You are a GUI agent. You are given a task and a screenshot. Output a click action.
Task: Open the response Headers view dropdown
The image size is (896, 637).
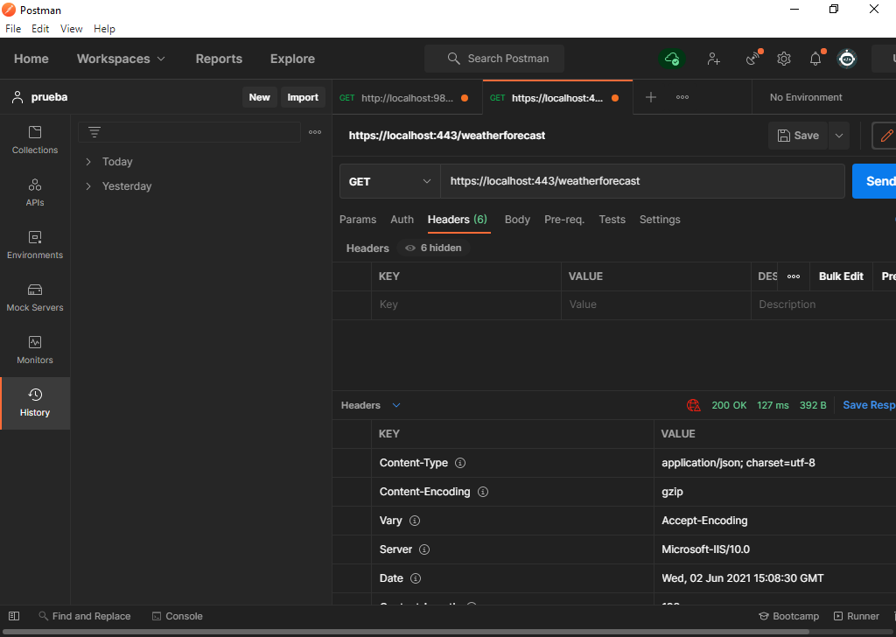(371, 405)
